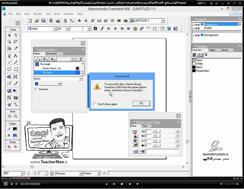The width and height of the screenshot is (244, 189).
Task: Open the Points units dropdown
Action: pyautogui.click(x=99, y=173)
